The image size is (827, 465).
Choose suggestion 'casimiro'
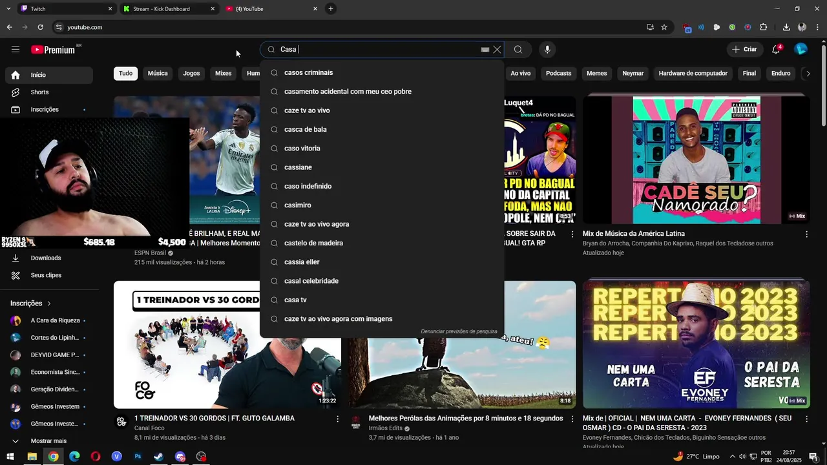coord(382,205)
